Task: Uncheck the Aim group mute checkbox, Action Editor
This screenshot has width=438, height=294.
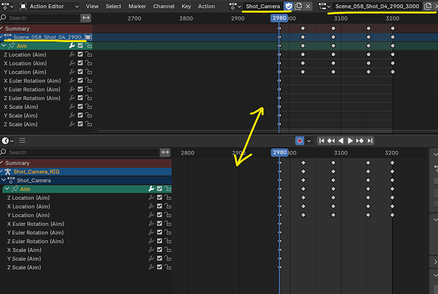Action: tap(81, 46)
